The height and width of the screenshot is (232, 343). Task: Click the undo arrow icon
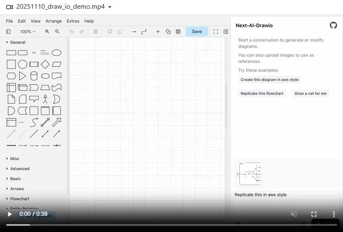pos(72,32)
